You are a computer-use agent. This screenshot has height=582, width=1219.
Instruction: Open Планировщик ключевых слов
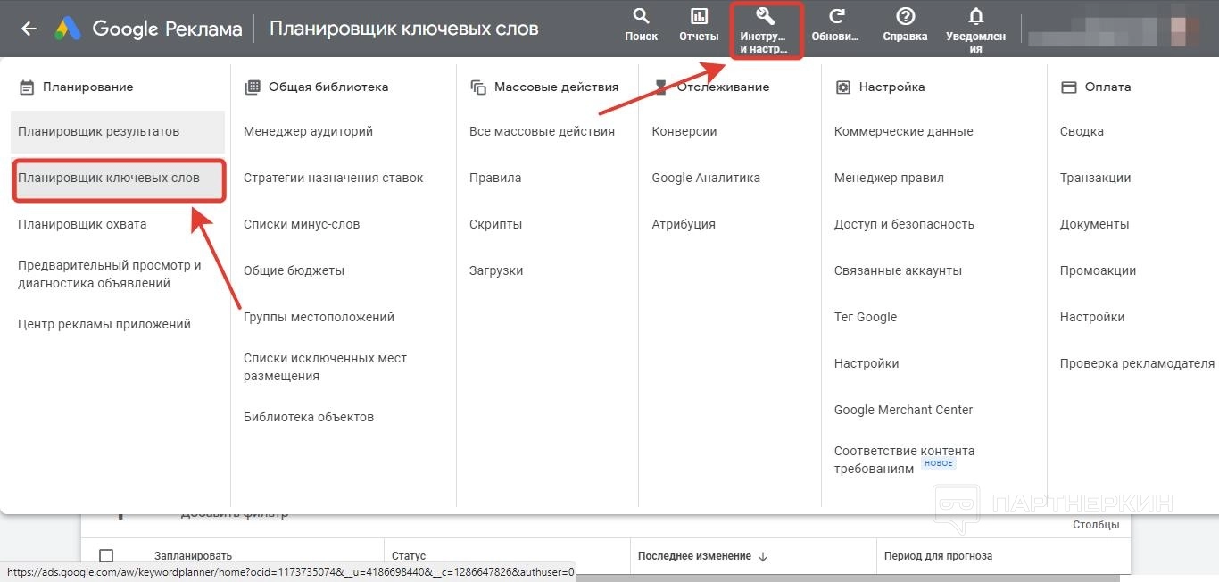118,178
